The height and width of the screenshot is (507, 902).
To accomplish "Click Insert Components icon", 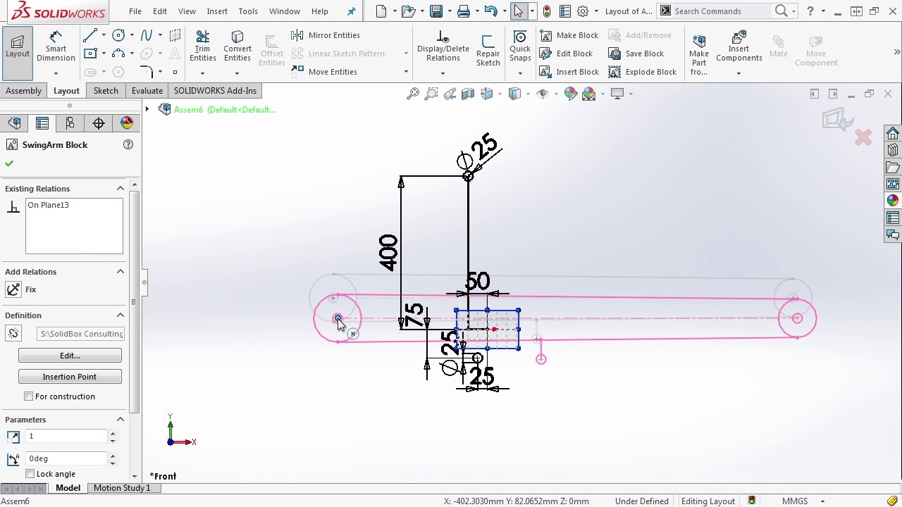I will point(739,46).
